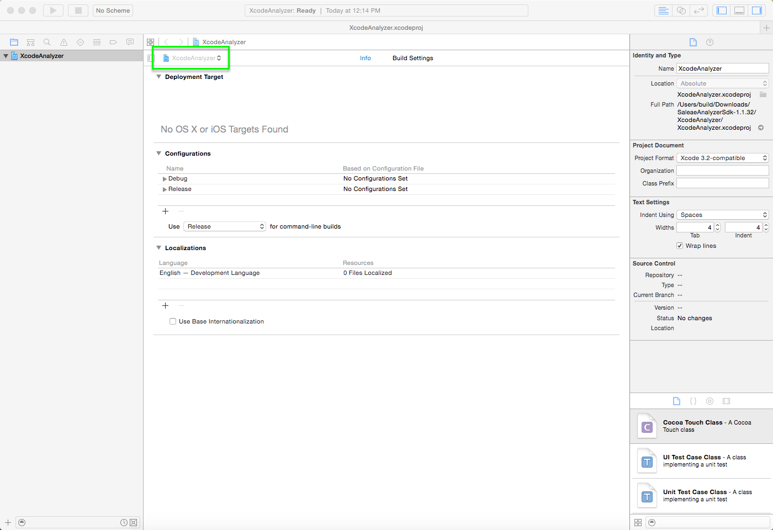
Task: Select the Info tab
Action: click(365, 58)
